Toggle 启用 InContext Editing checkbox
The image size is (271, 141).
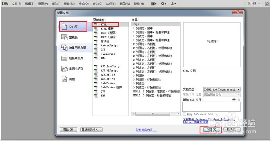point(185,114)
